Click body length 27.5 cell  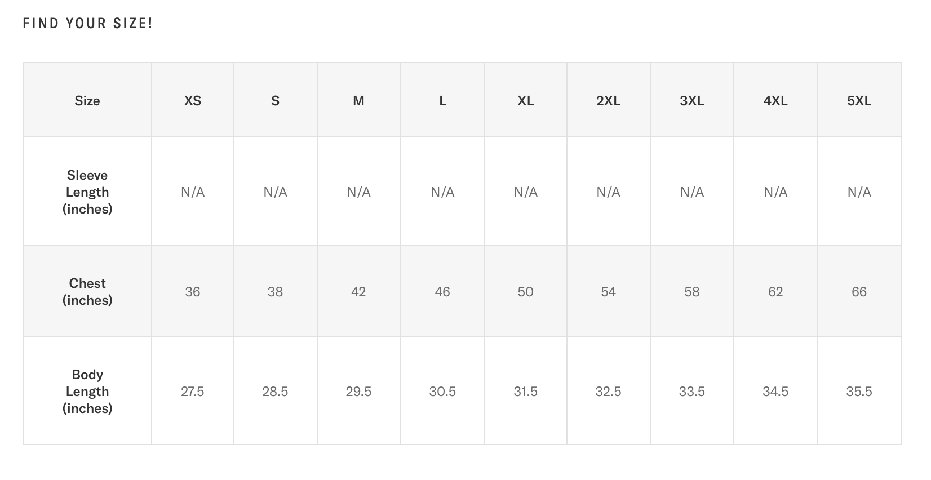pyautogui.click(x=193, y=391)
